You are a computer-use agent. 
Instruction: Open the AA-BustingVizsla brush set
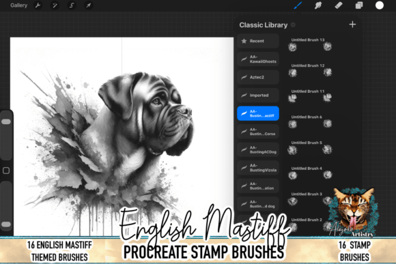point(258,168)
